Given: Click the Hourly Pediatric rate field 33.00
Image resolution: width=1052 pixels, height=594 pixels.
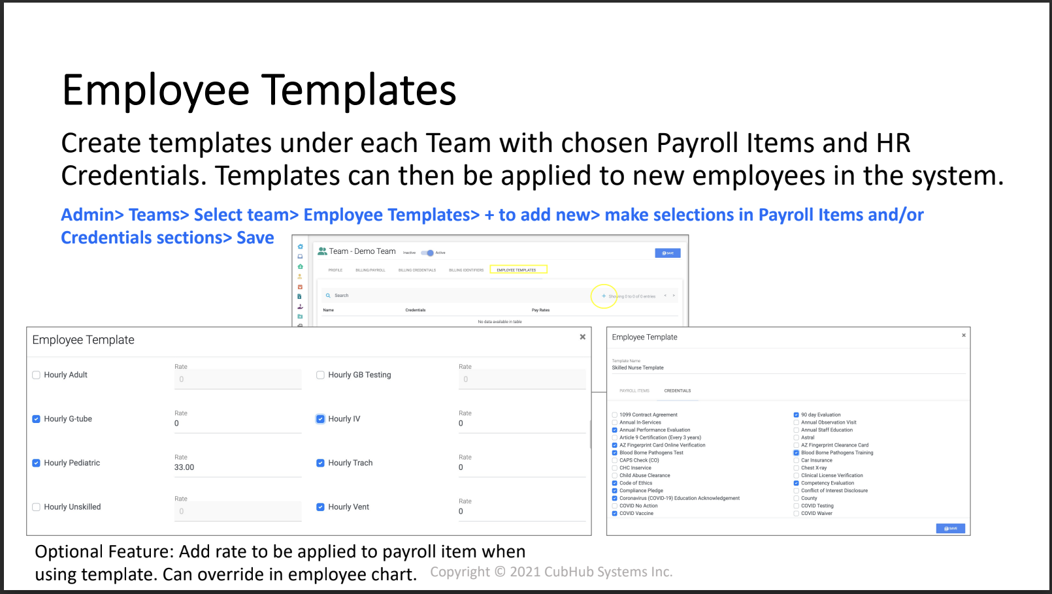Looking at the screenshot, I should click(x=238, y=467).
